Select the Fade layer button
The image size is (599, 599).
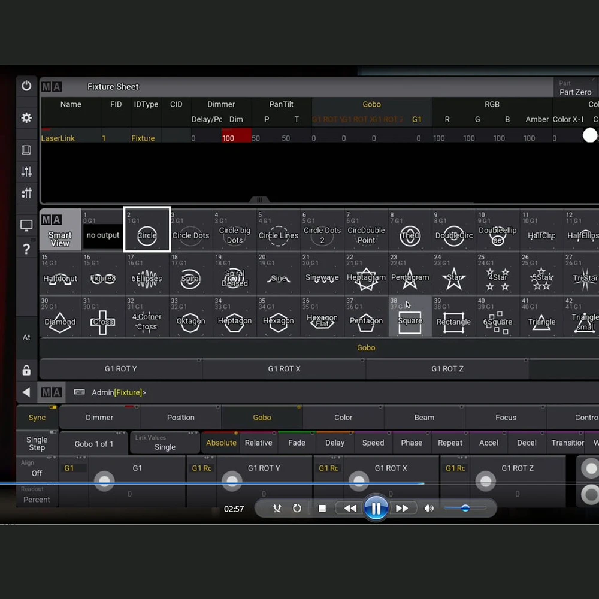(297, 443)
